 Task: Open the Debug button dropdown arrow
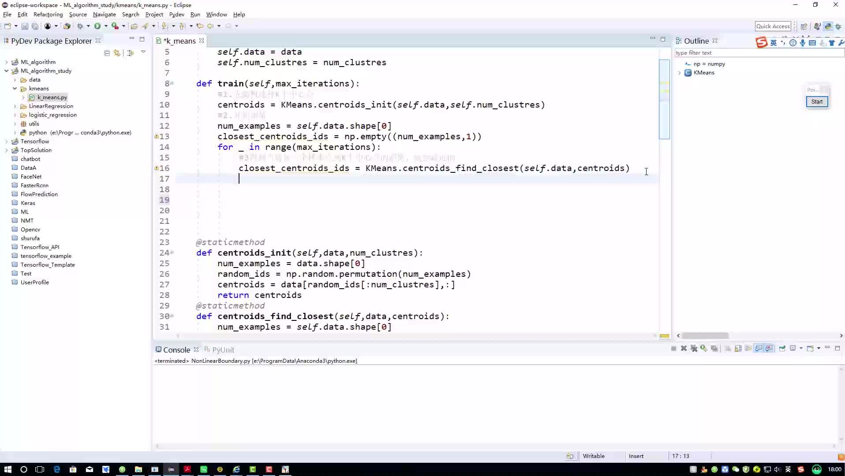88,26
